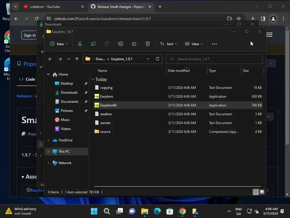Sort by Date modified column

(x=179, y=71)
